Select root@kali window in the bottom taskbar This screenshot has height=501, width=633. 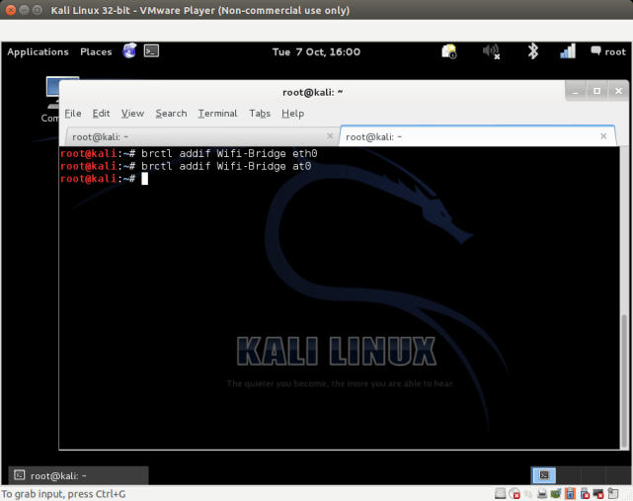[x=78, y=475]
